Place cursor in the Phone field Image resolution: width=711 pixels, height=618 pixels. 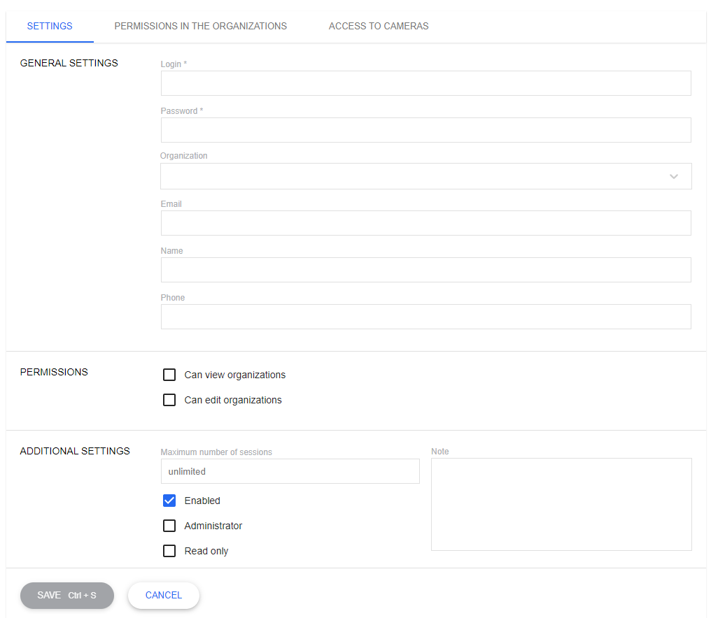pos(425,316)
